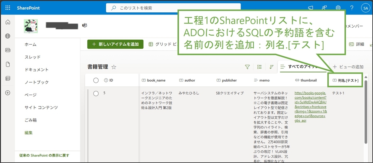Click the SharePoint title in header
This screenshot has height=163, width=373.
29,8
